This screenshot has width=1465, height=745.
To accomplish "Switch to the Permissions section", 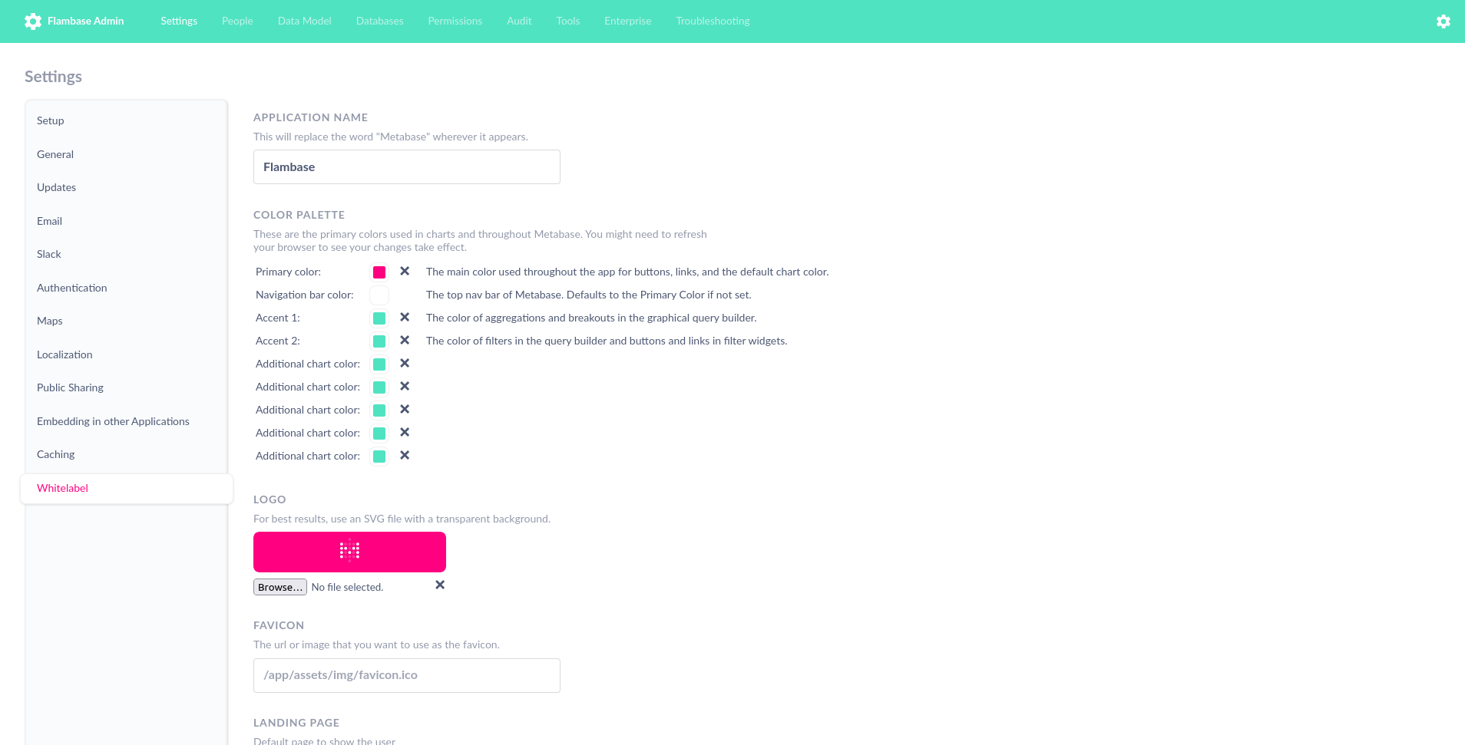I will tap(455, 21).
